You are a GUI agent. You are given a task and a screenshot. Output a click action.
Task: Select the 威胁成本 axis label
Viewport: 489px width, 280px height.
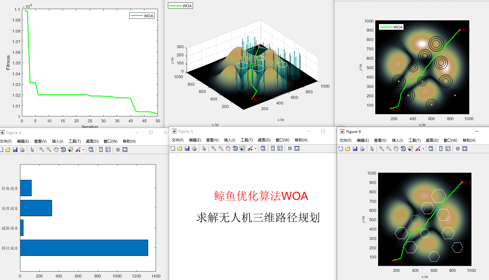[x=10, y=228]
